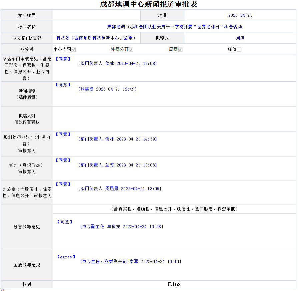Click 【同意】 in the 办公室 审核意见 row
The image size is (298, 291).
(63, 184)
